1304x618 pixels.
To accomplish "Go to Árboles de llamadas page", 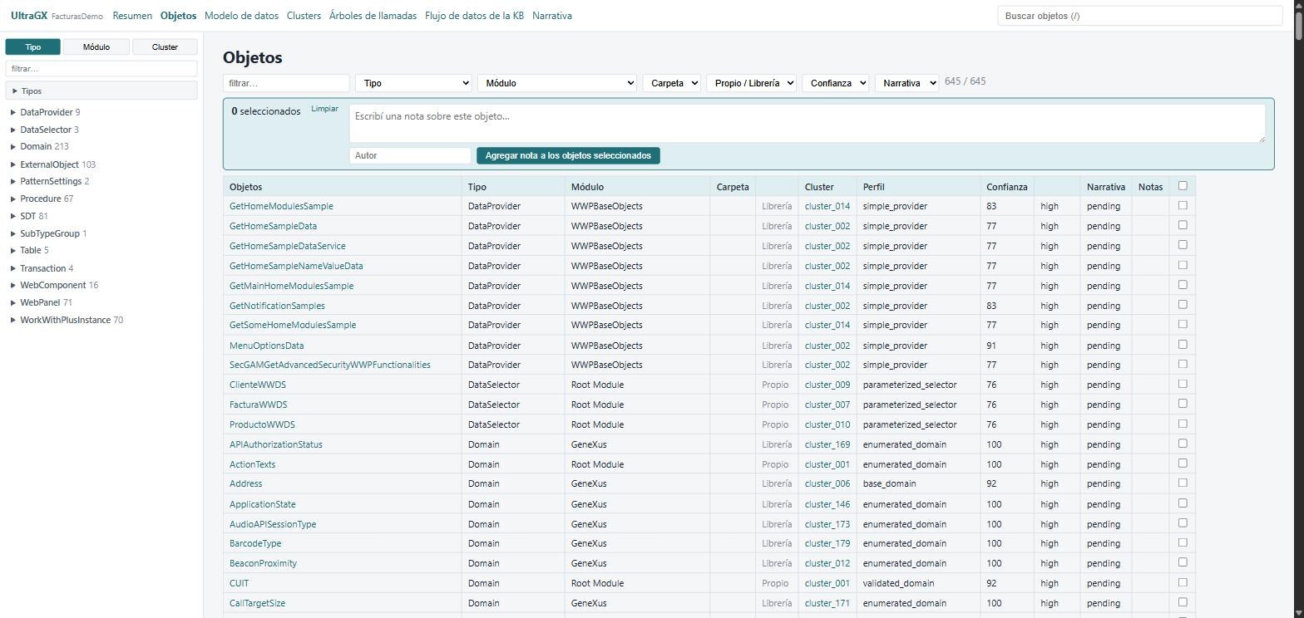I will [373, 16].
